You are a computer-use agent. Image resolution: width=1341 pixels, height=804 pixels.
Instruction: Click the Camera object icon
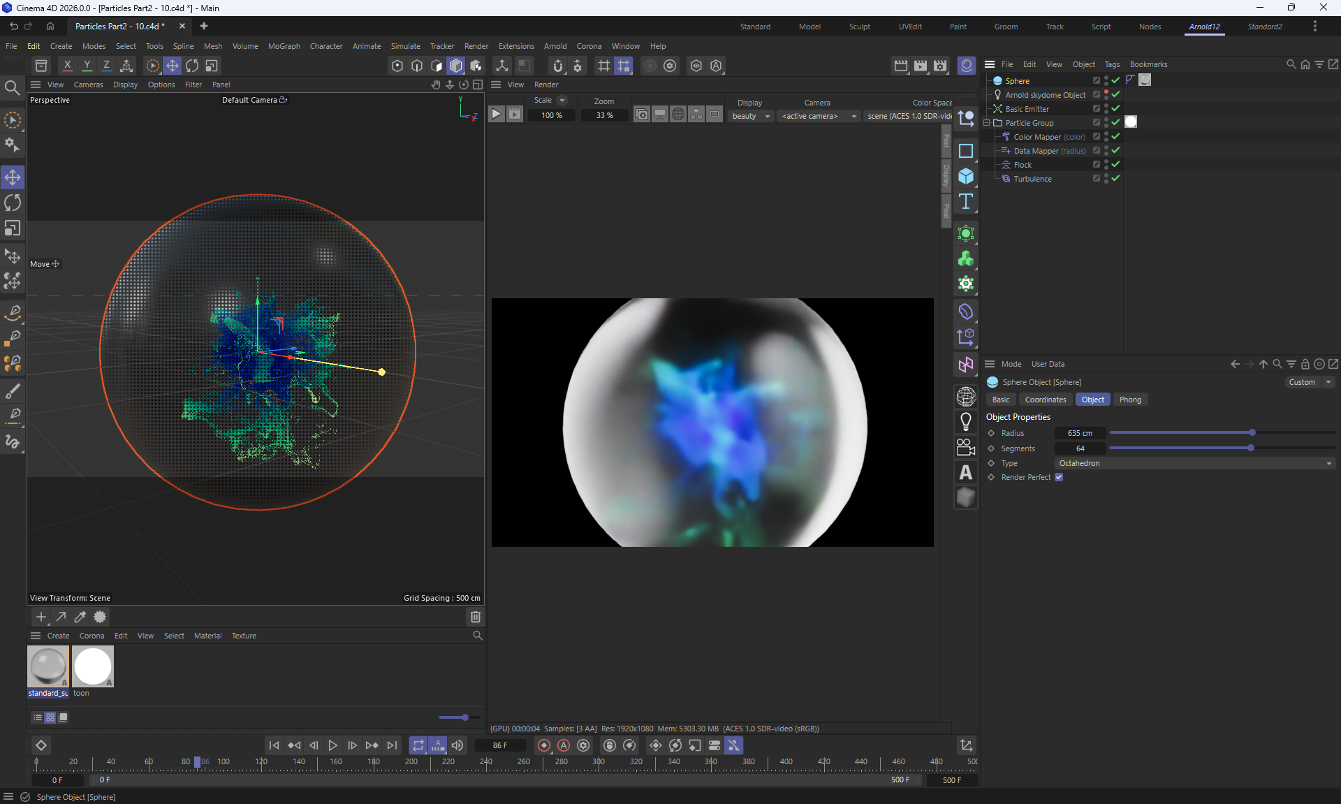point(966,447)
